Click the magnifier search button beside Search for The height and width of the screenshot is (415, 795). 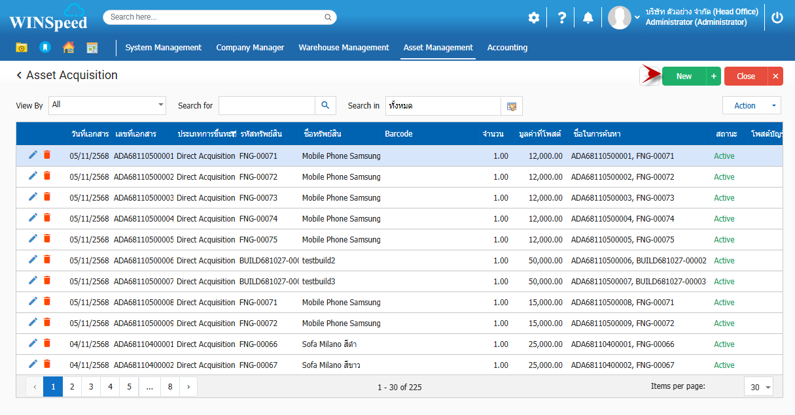[x=325, y=105]
